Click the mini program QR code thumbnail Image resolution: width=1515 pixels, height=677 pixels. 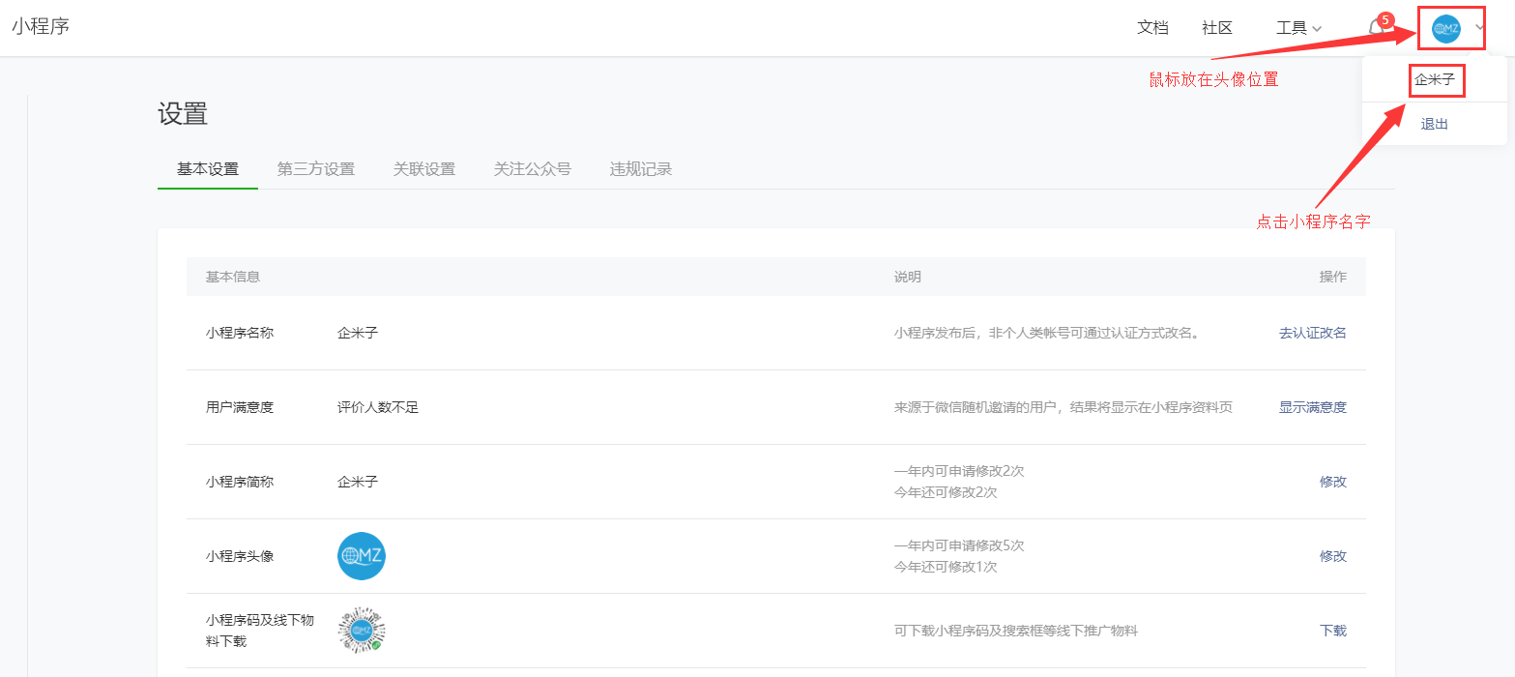[x=362, y=631]
